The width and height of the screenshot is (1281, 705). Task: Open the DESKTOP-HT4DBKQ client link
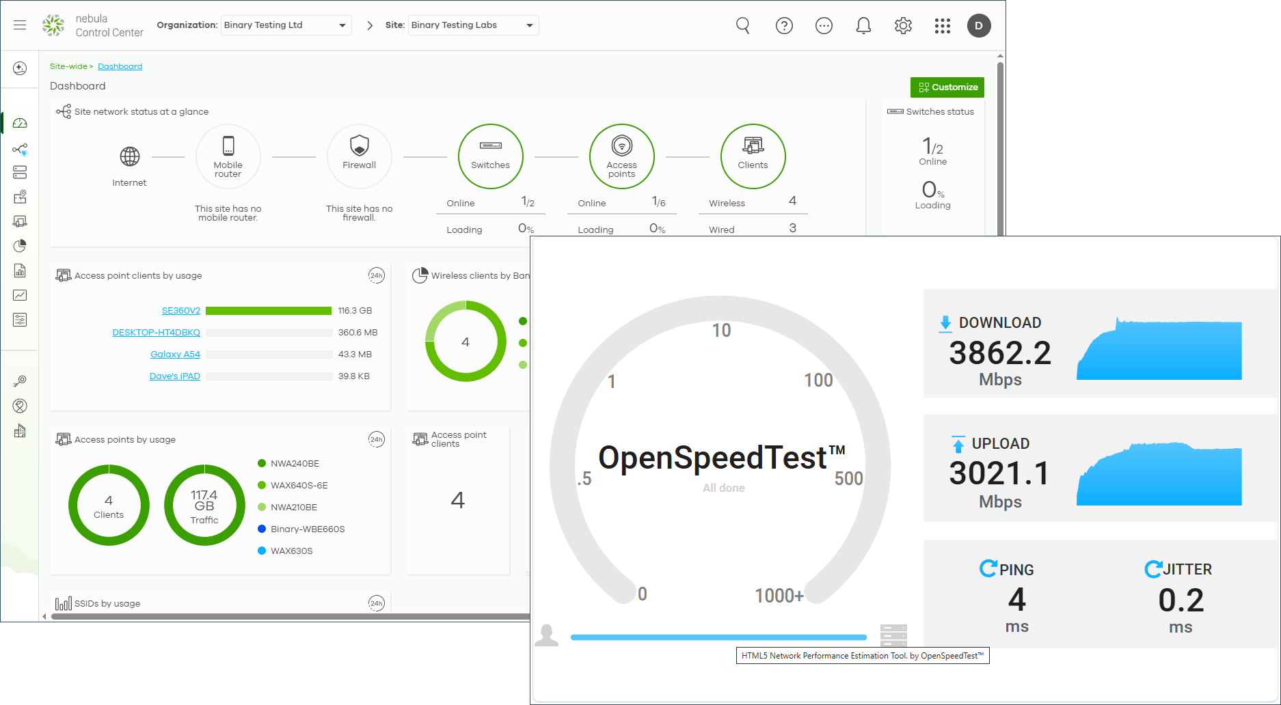coord(157,333)
